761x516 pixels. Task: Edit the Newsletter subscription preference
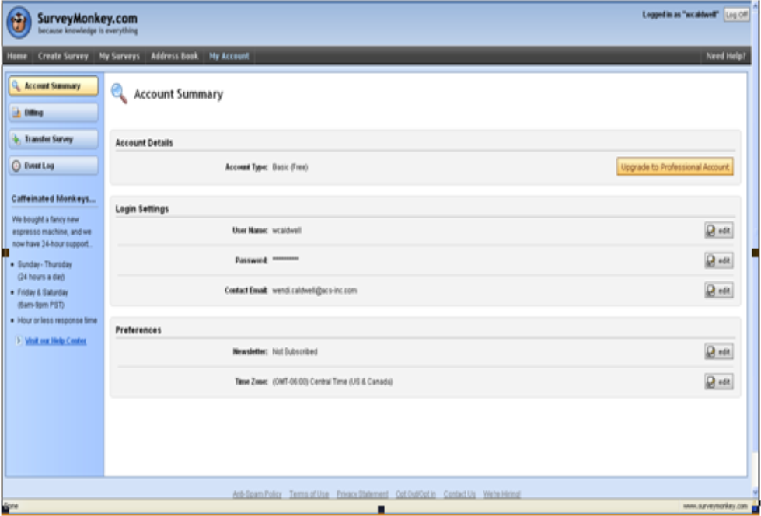point(718,351)
